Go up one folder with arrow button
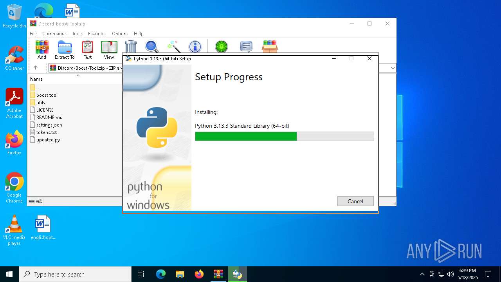This screenshot has width=501, height=282. 36,68
